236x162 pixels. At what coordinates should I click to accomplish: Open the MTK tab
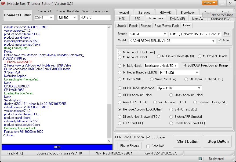[122, 19]
